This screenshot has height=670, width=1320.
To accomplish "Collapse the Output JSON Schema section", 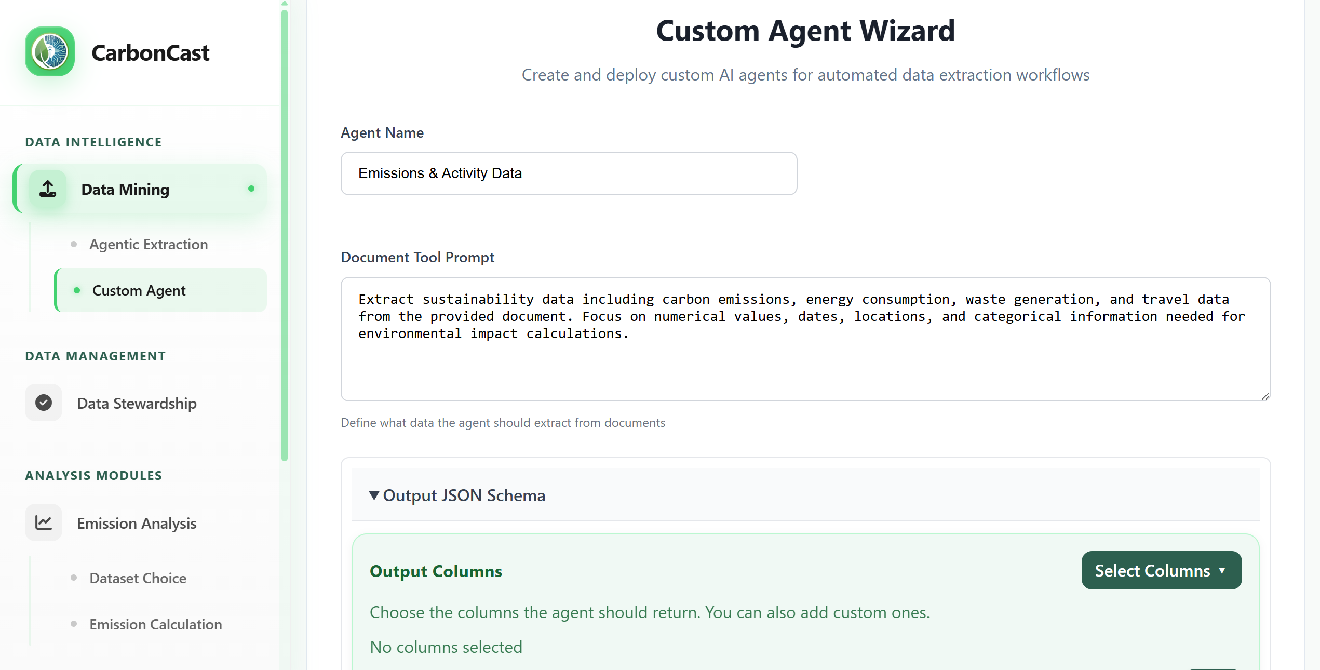I will click(x=457, y=495).
